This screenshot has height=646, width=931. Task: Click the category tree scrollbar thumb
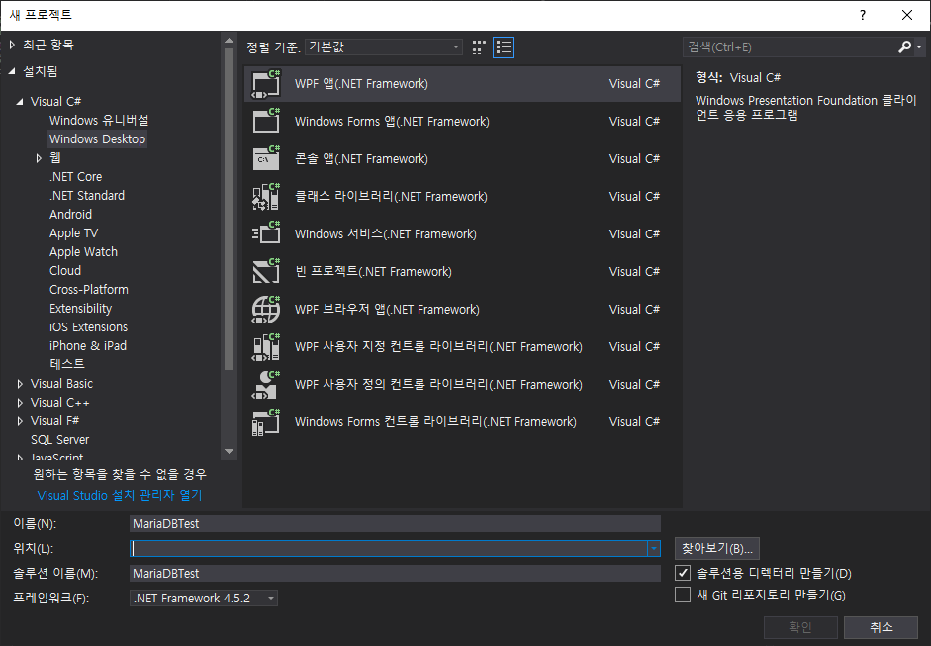(x=229, y=209)
